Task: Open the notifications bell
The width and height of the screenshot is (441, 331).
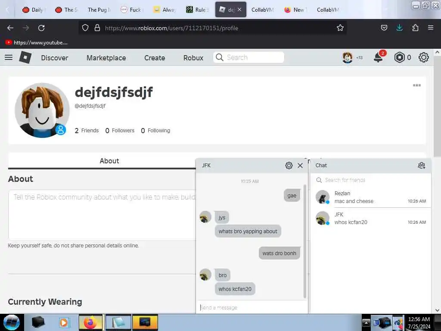Action: (x=378, y=57)
